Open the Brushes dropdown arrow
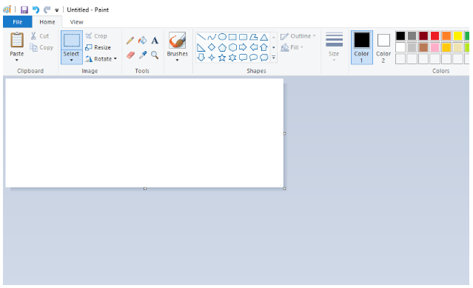 (178, 61)
